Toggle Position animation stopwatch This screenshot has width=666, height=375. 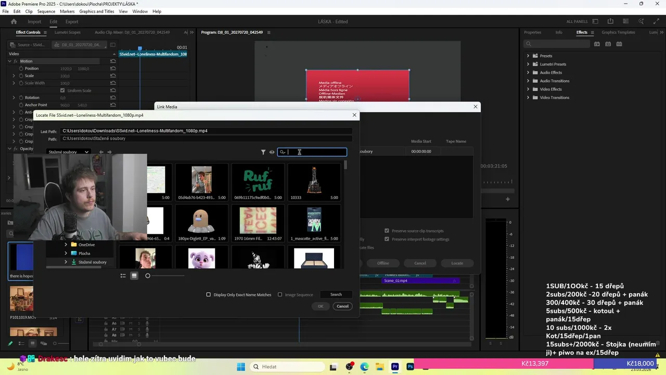[21, 68]
